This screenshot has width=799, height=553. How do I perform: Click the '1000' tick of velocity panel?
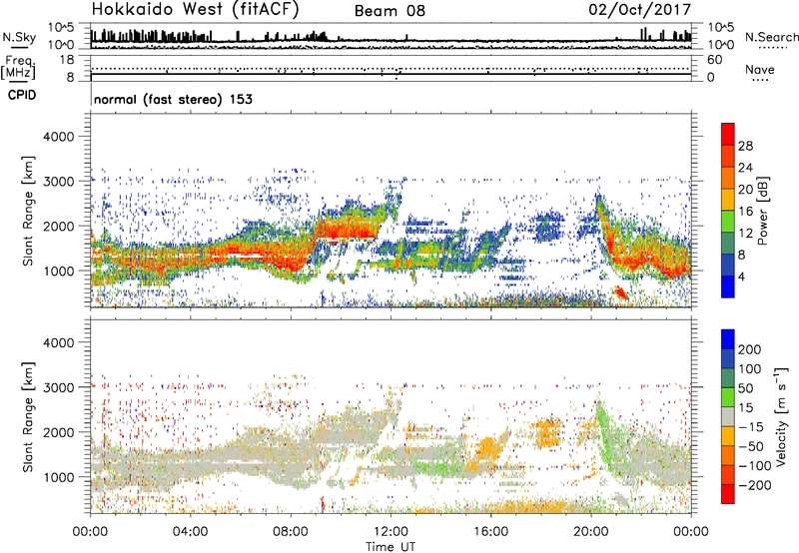click(x=58, y=476)
